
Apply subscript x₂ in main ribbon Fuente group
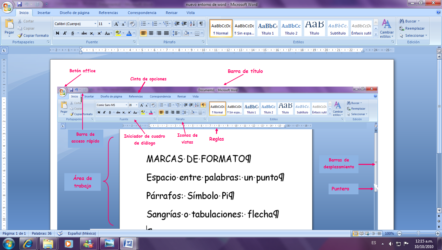tap(92, 33)
